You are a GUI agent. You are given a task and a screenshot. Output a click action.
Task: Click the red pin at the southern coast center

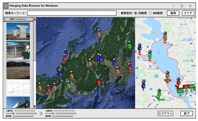tap(99, 81)
